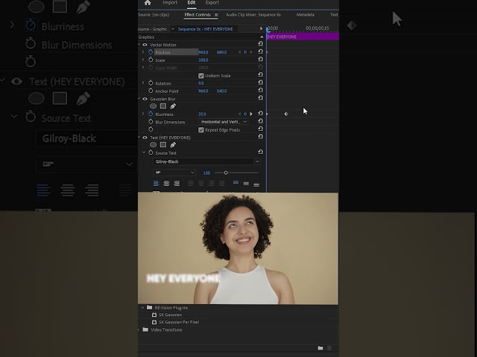Right align the text
Screen dimensions: 477x357
pyautogui.click(x=177, y=184)
